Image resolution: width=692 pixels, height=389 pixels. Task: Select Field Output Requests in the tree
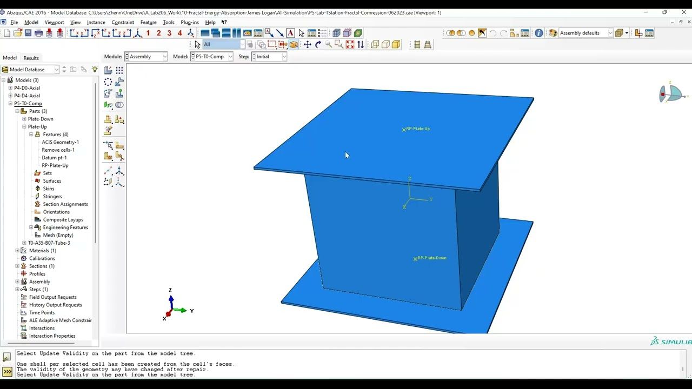tap(52, 297)
